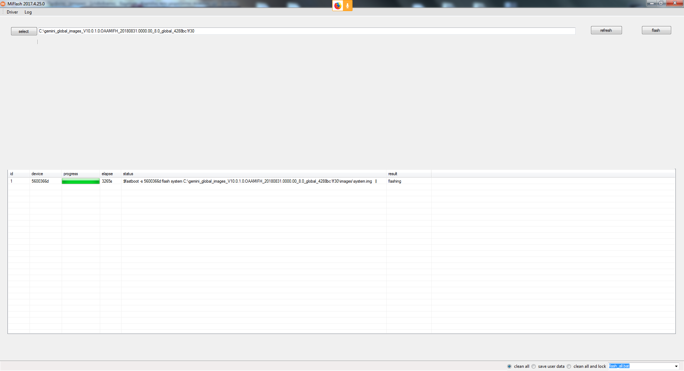
Task: Restore down the MiFlash window
Action: point(661,3)
